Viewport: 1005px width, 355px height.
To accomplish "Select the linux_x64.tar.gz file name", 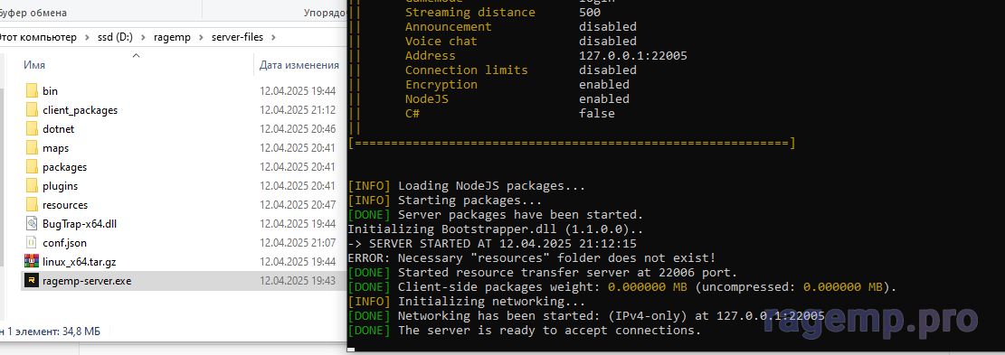I will pyautogui.click(x=79, y=262).
